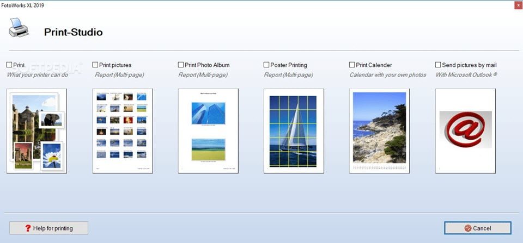This screenshot has width=523, height=243.
Task: Enable the Print pictures checkbox
Action: click(x=95, y=65)
